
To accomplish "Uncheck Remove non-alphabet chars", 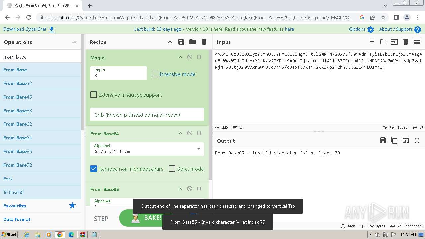I will 94,169.
